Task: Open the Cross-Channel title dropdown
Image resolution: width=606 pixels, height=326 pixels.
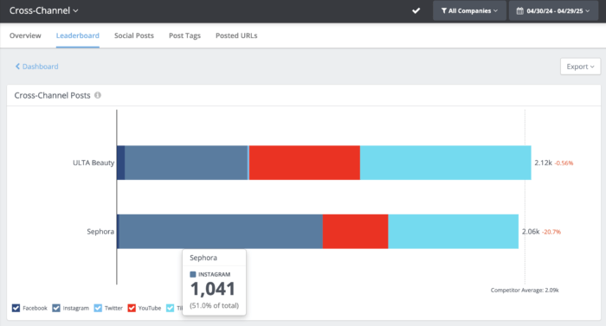Action: tap(43, 11)
